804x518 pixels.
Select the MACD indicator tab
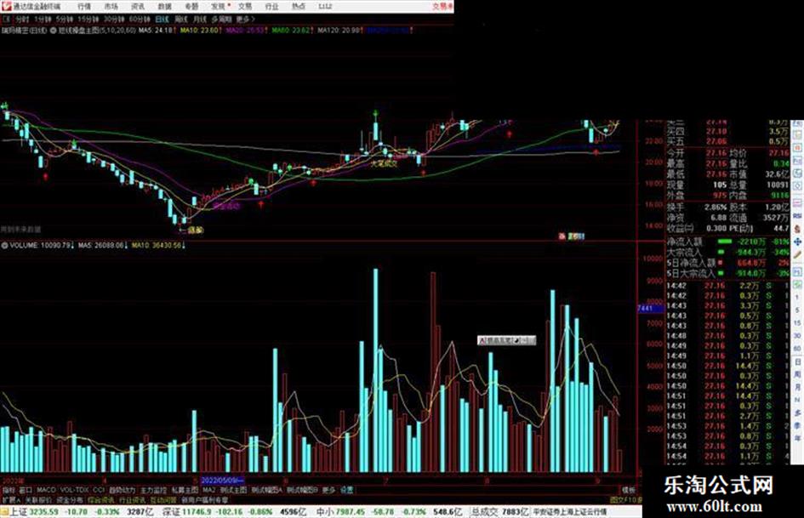pyautogui.click(x=46, y=490)
